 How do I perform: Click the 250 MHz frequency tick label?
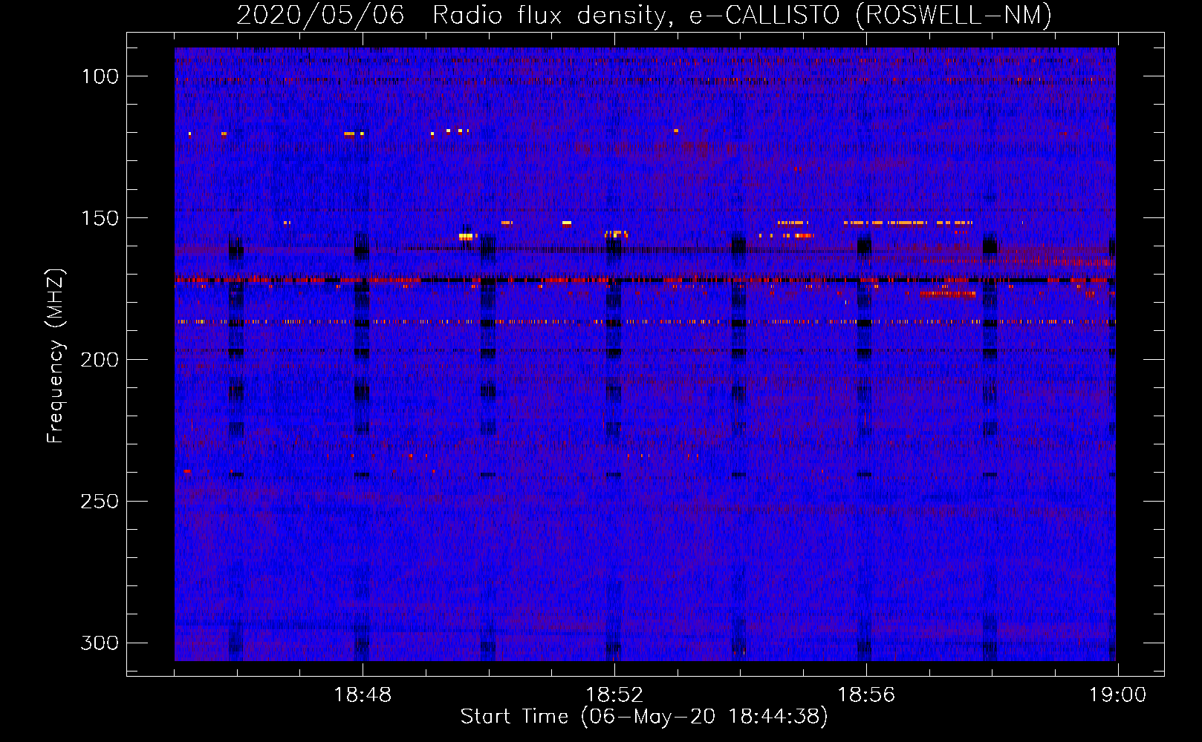[100, 502]
